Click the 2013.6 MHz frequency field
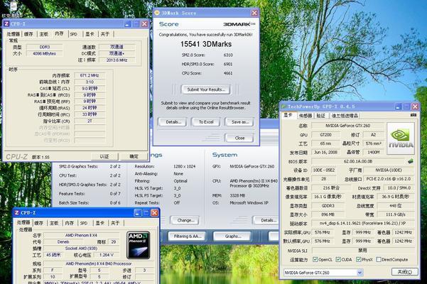427x284 pixels. [117, 60]
